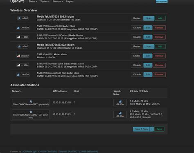Scan with the MT76x2E radio1
The height and width of the screenshot is (153, 194).
149,47
